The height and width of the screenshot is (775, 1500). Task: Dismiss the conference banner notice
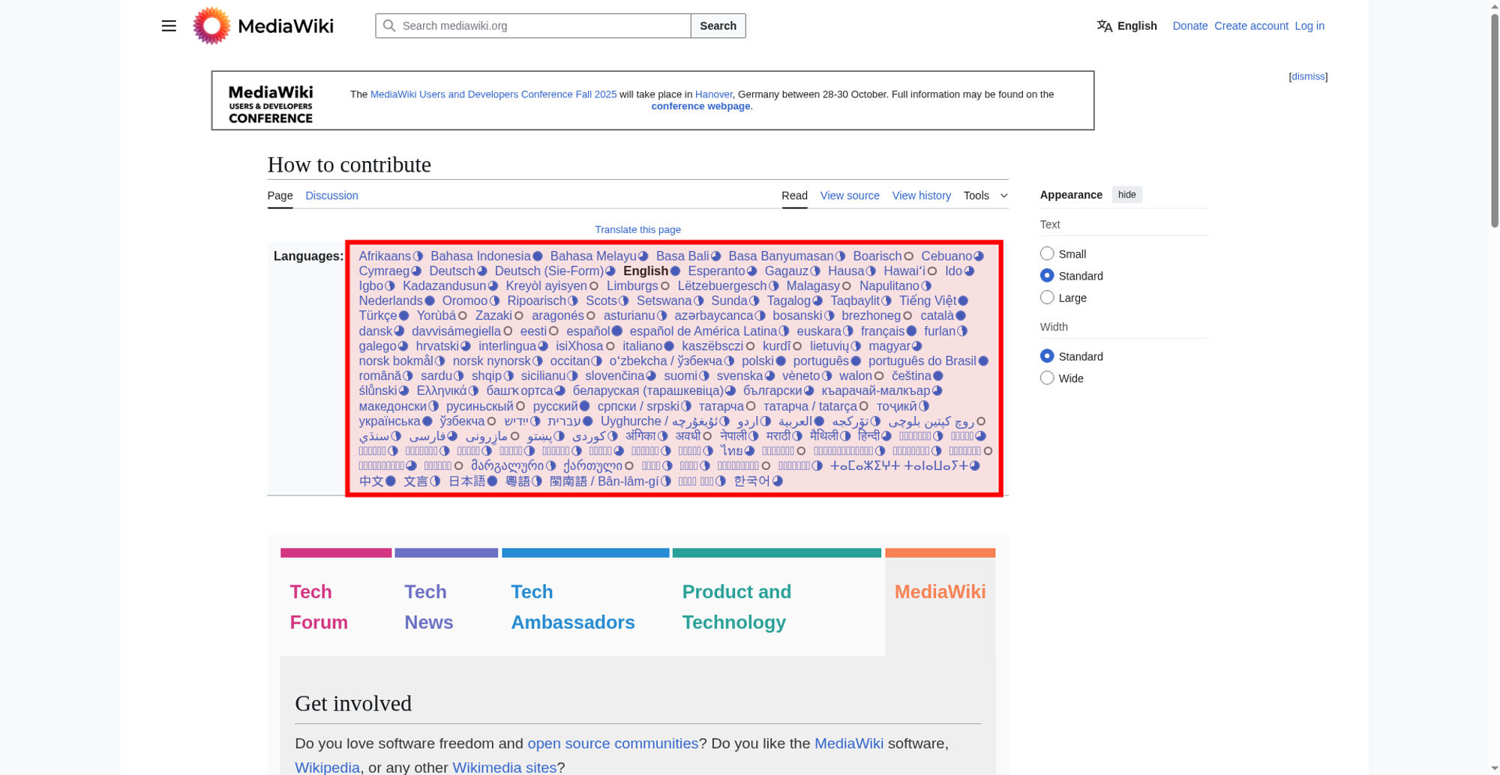[1308, 76]
